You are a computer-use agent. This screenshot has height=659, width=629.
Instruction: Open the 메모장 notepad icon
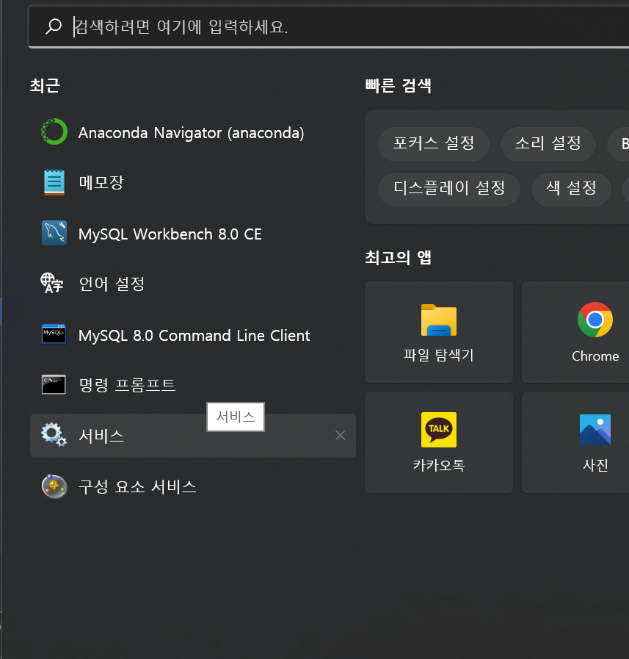click(x=54, y=182)
